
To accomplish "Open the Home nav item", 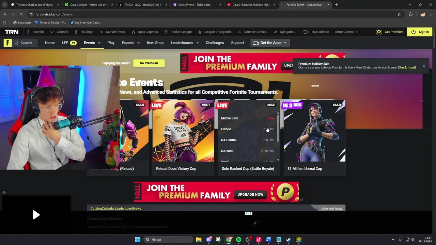I will coord(50,43).
